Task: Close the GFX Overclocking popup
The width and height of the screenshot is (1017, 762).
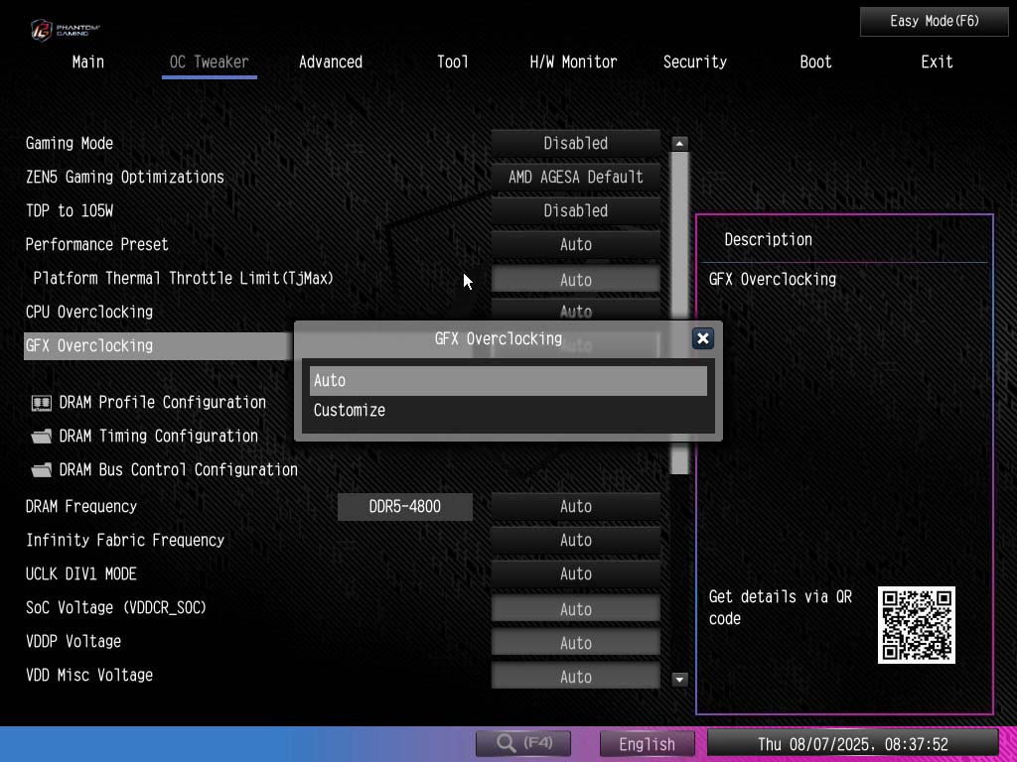Action: click(x=703, y=338)
